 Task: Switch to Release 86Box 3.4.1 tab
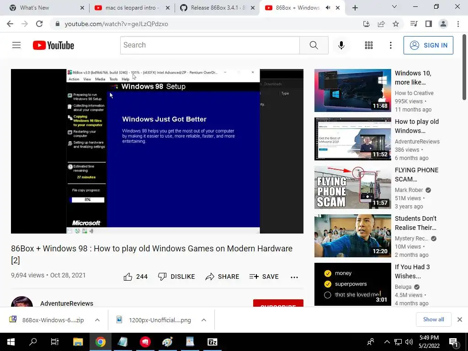click(218, 8)
